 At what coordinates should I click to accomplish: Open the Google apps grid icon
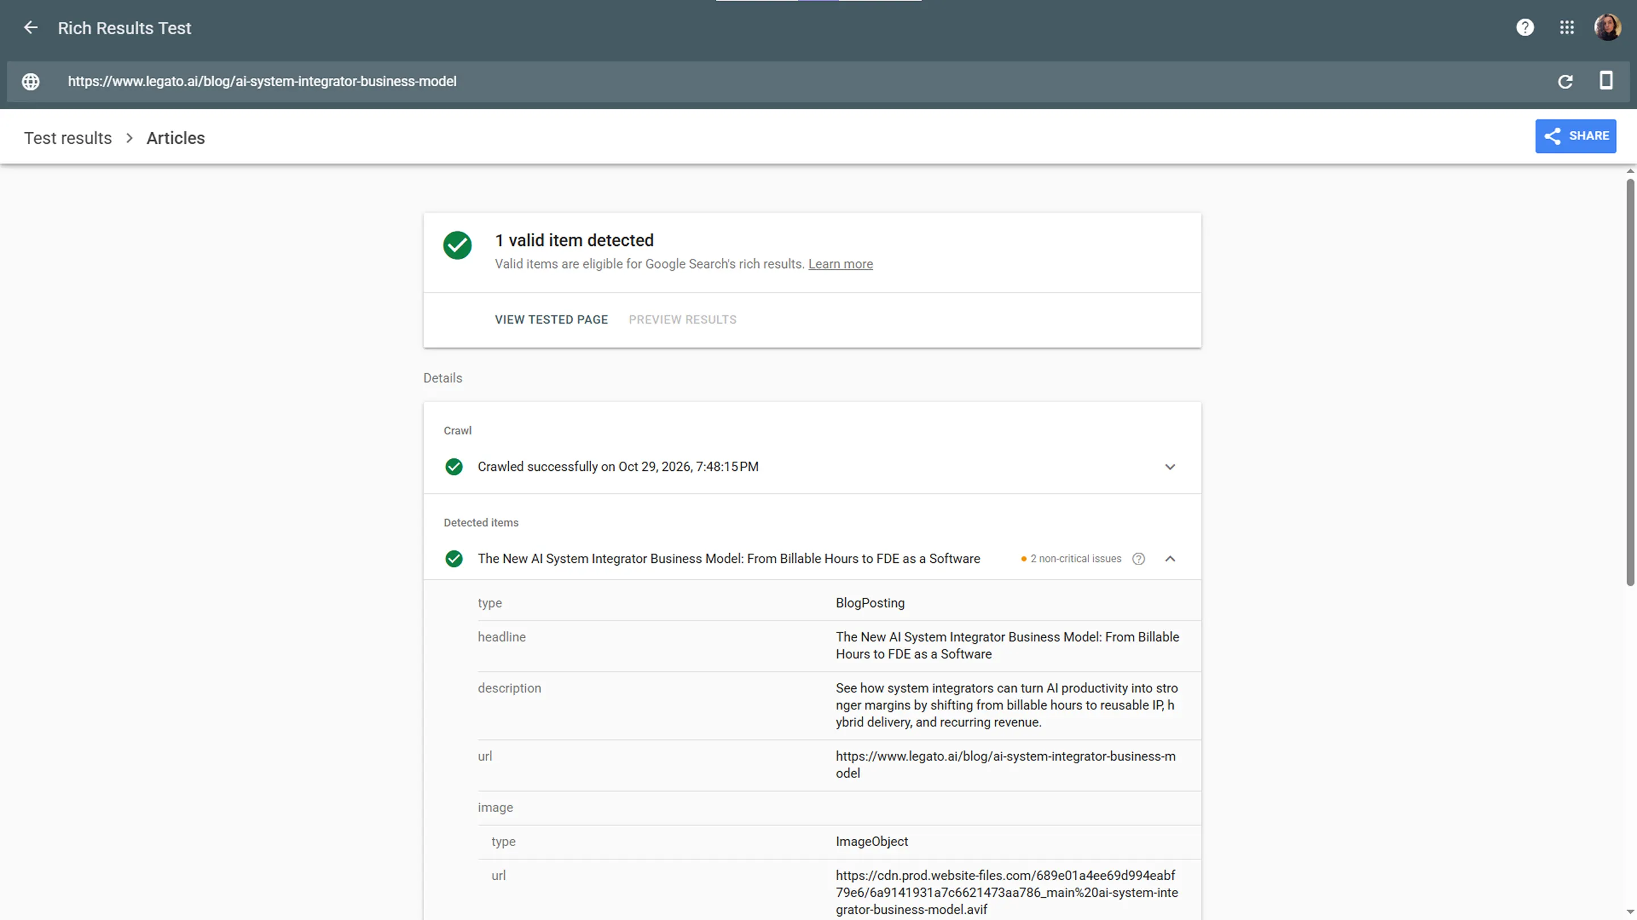coord(1567,28)
